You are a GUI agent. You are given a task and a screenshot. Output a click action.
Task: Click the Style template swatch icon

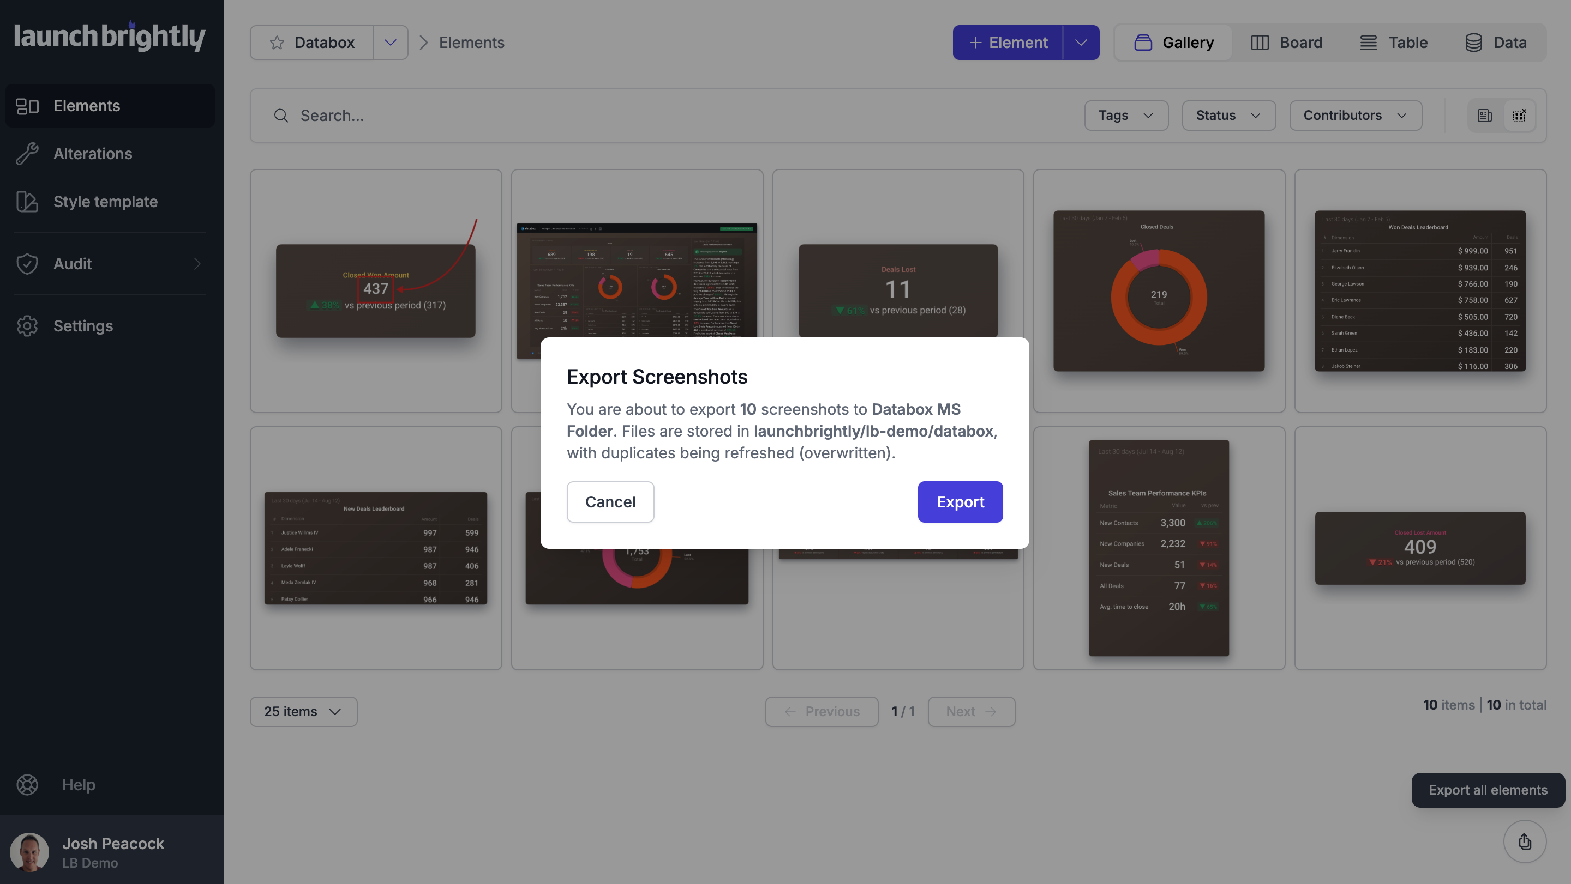[27, 202]
